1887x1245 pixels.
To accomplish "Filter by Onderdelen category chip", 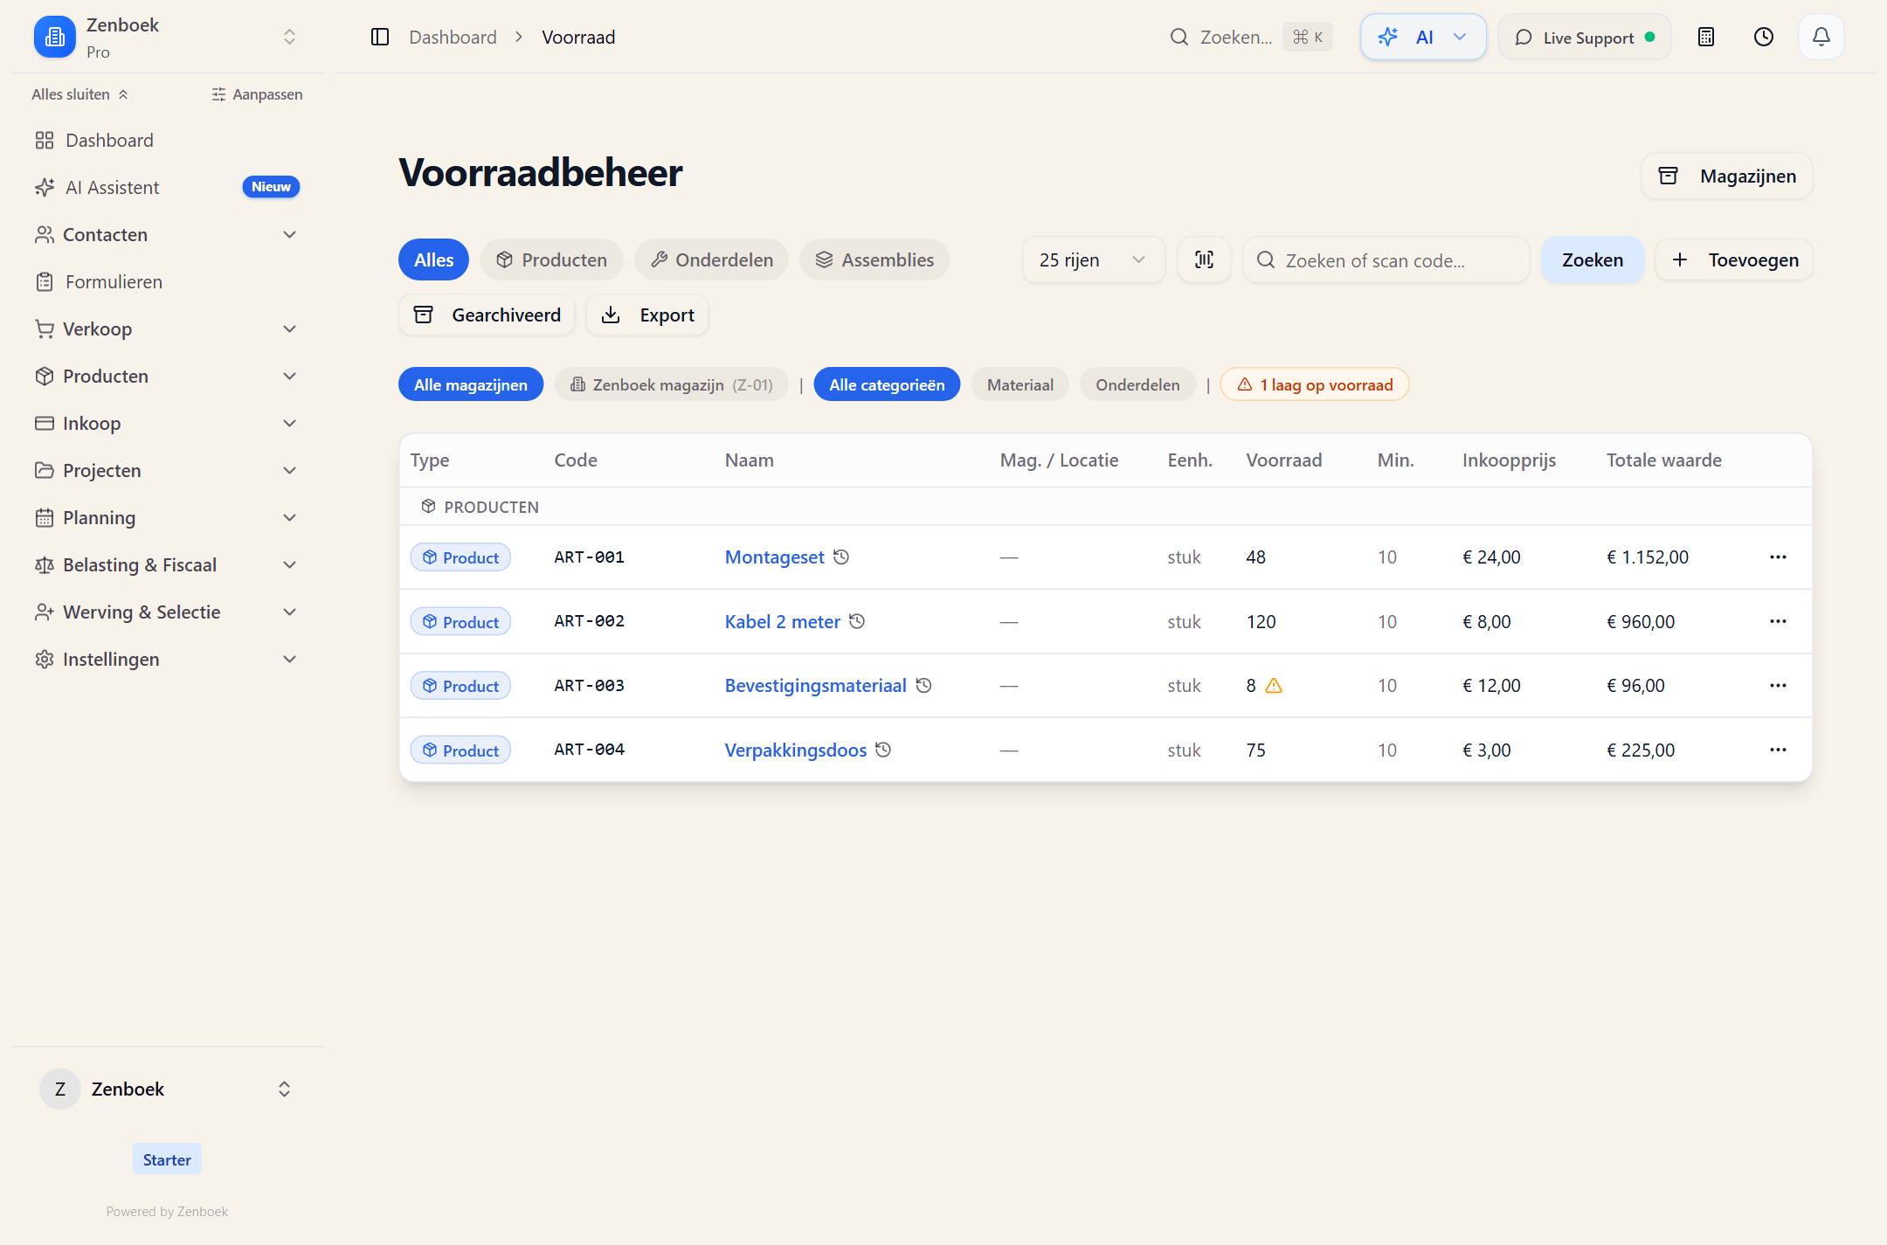I will click(1137, 384).
